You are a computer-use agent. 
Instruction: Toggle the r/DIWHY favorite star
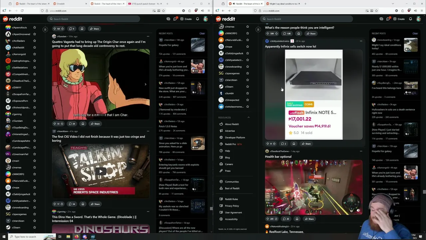pos(35,87)
